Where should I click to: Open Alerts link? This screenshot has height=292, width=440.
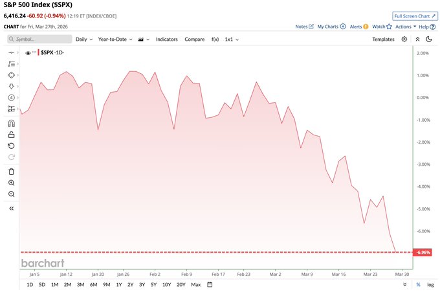pyautogui.click(x=359, y=27)
